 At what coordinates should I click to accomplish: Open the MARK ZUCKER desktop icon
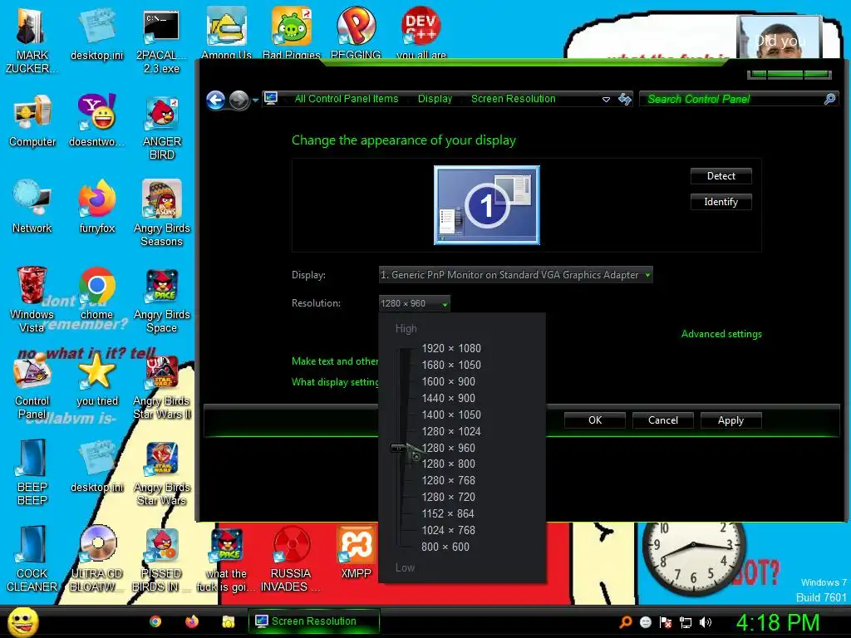point(32,39)
